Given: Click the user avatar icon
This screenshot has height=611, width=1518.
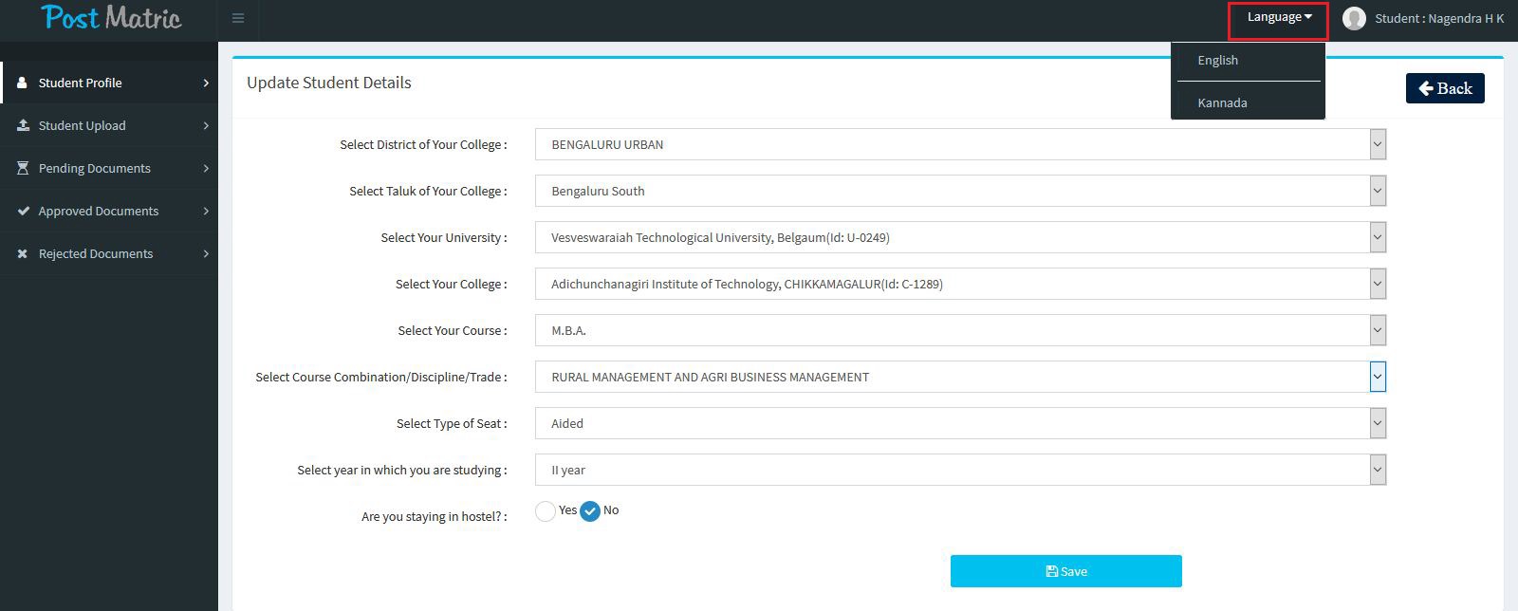Looking at the screenshot, I should point(1354,18).
